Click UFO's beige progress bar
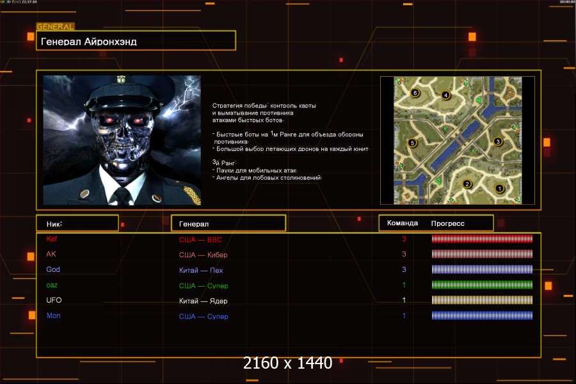 coord(482,300)
